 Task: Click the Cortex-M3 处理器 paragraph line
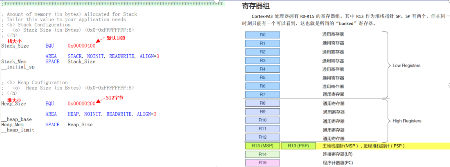click(x=351, y=16)
